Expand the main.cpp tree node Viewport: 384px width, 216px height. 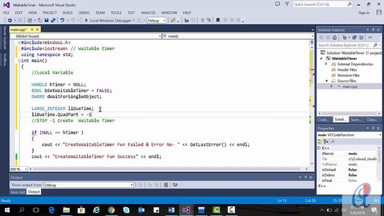[x=332, y=86]
